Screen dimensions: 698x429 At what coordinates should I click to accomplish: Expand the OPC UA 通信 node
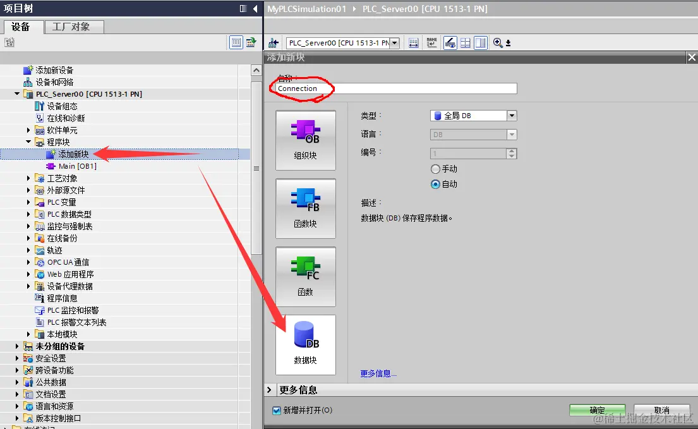tap(28, 262)
